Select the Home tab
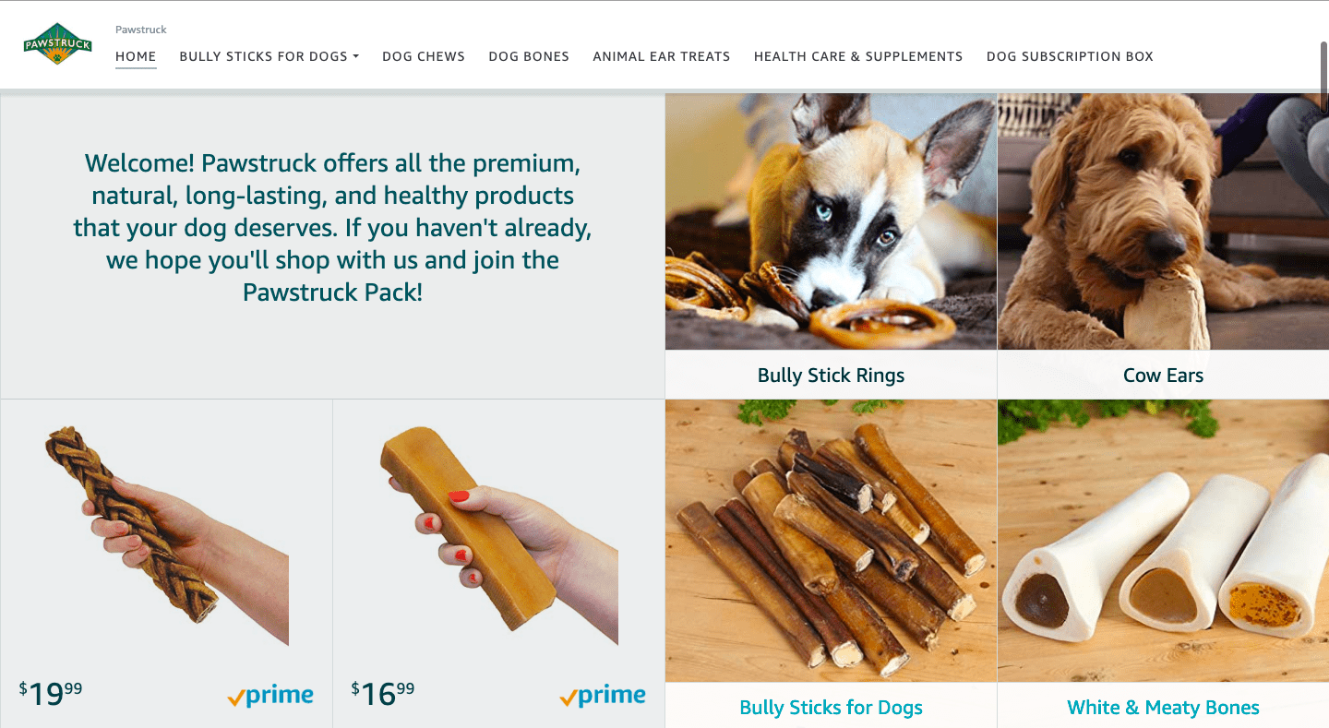This screenshot has height=728, width=1329. 136,56
